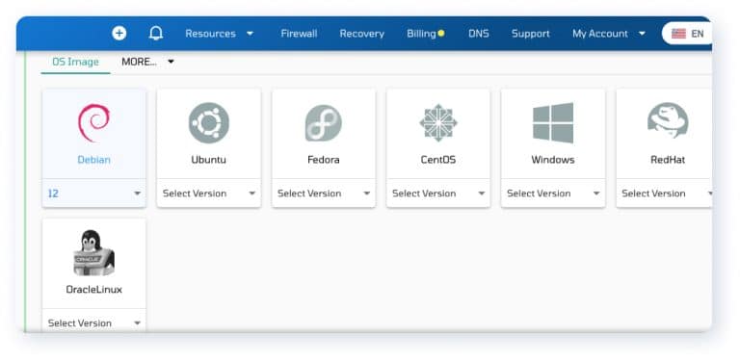The width and height of the screenshot is (740, 361).
Task: Open the notifications bell icon
Action: pos(156,34)
